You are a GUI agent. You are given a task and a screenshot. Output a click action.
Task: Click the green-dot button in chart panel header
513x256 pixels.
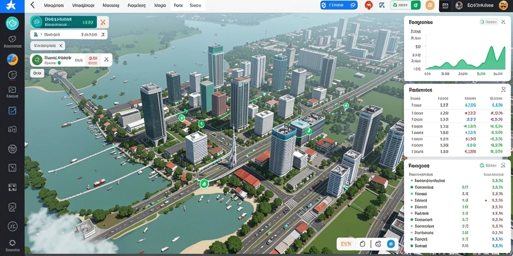click(x=488, y=22)
